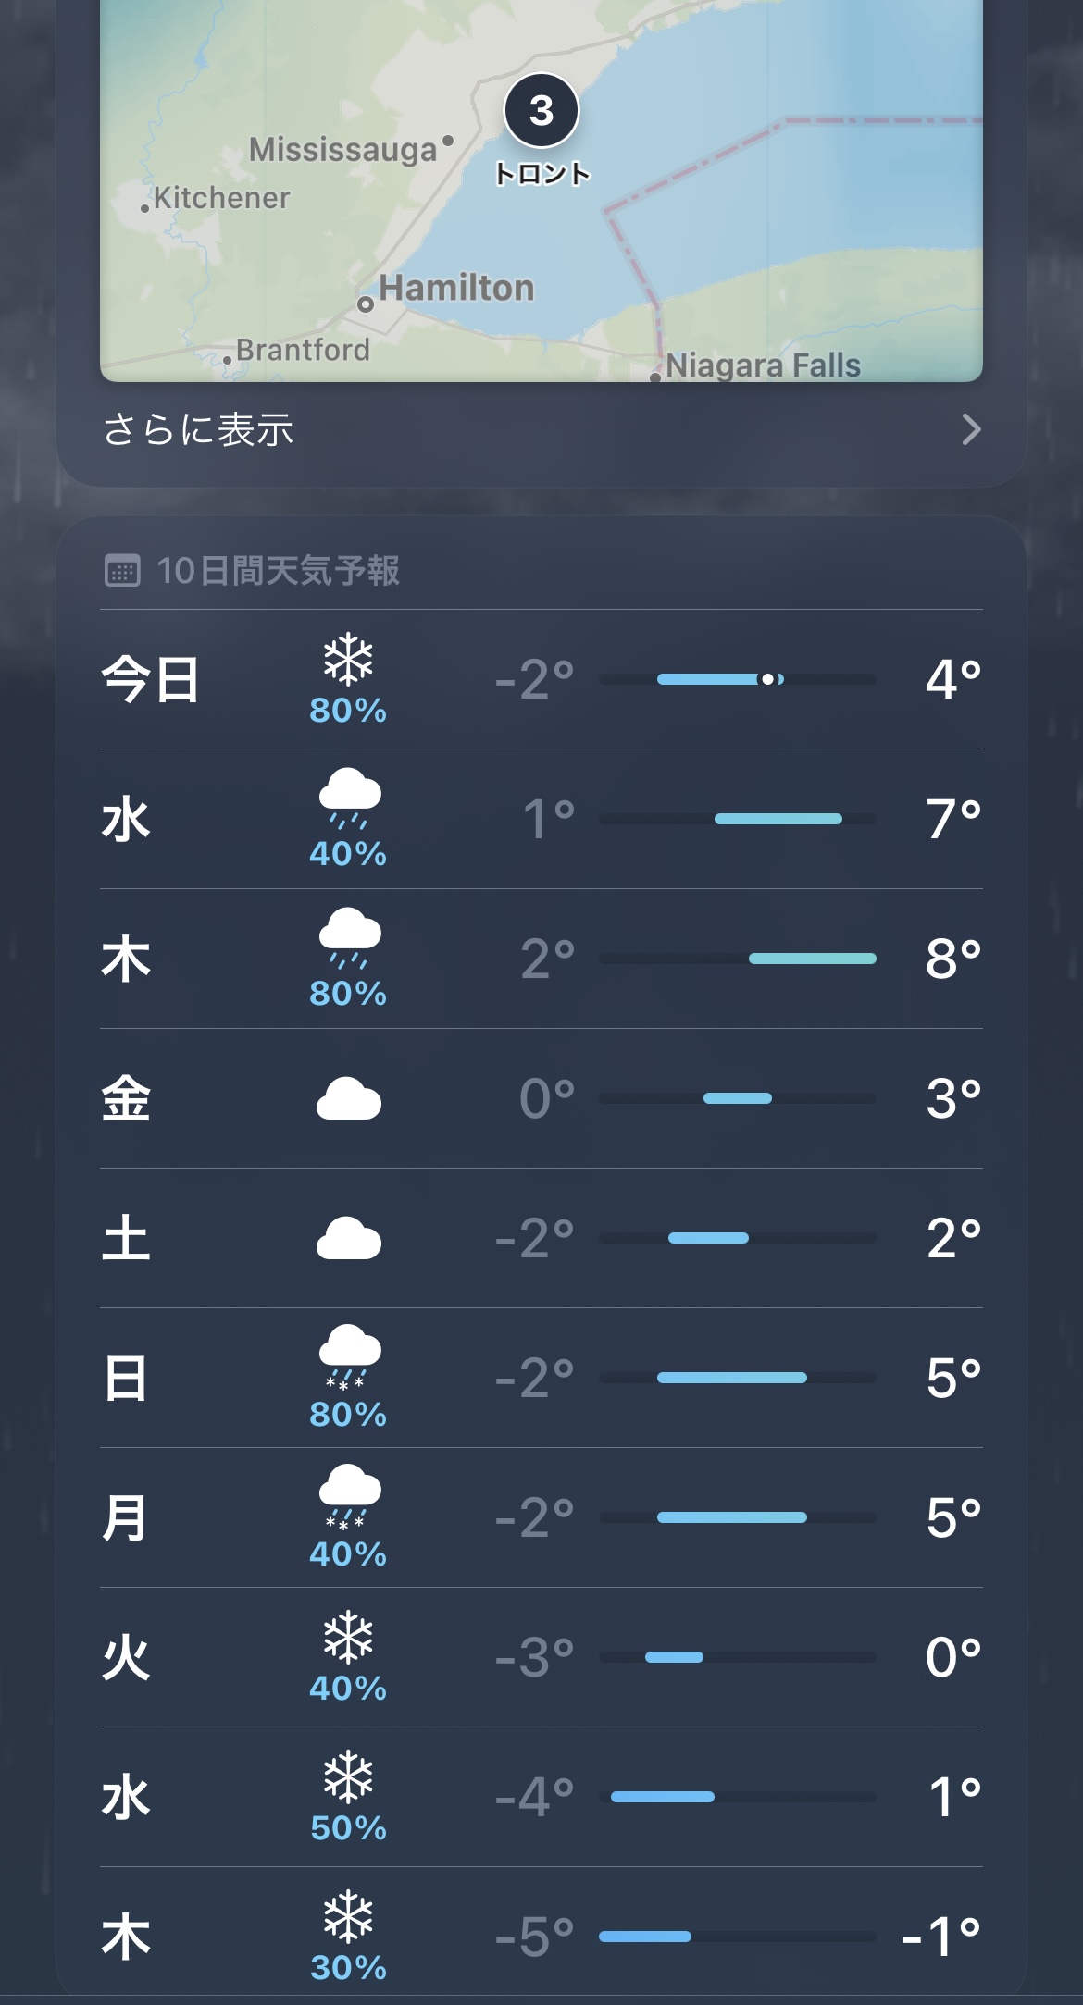The image size is (1083, 2005).
Task: Tap the snowflake icon with 50% chance
Action: click(x=348, y=1777)
